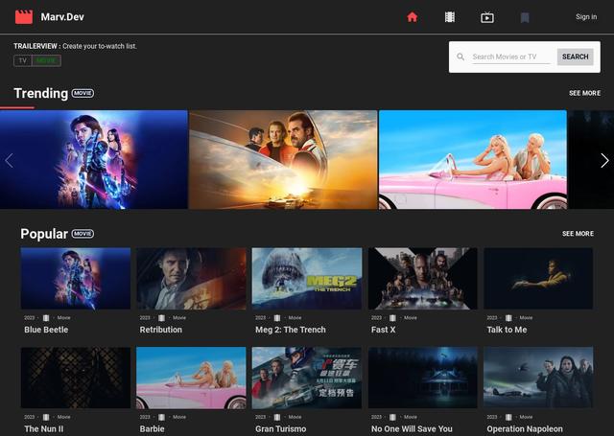Open the Movies film strip icon
This screenshot has height=436, width=614.
click(x=450, y=17)
